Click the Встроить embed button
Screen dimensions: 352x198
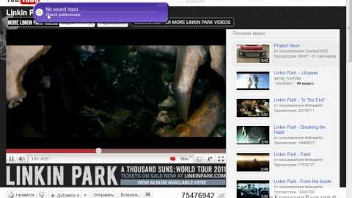pos(130,195)
